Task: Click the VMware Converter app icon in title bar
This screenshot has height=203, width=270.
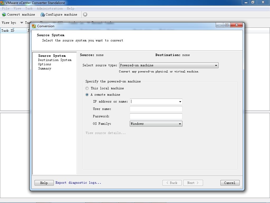Action: 2,3
